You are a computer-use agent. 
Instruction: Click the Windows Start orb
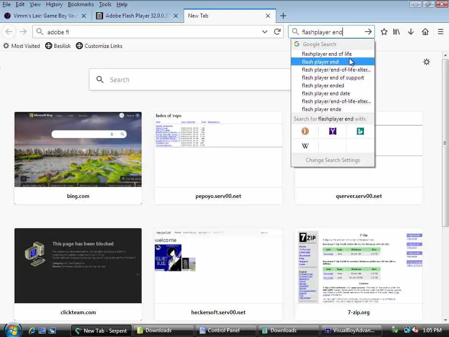point(13,330)
